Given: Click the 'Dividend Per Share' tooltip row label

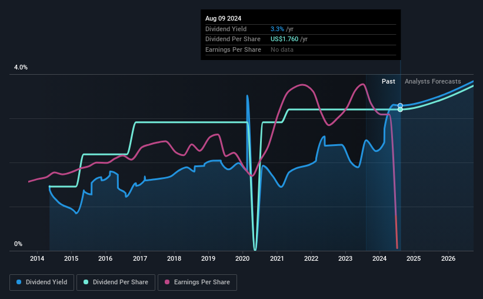Looking at the screenshot, I should pos(233,39).
